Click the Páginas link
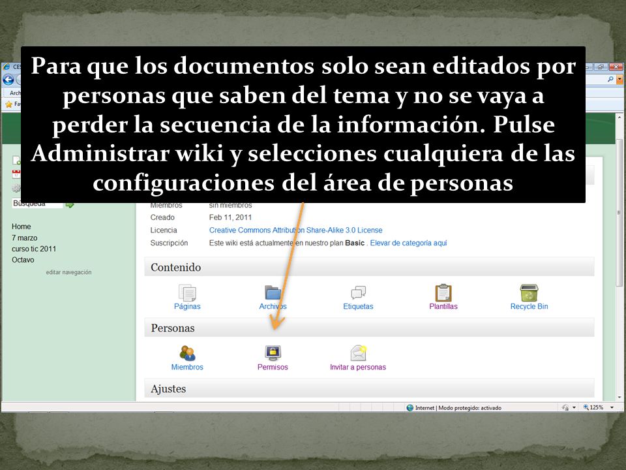This screenshot has height=470, width=626. [187, 307]
